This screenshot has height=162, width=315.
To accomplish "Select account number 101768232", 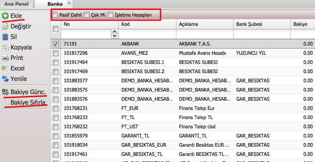I will [x=76, y=127].
